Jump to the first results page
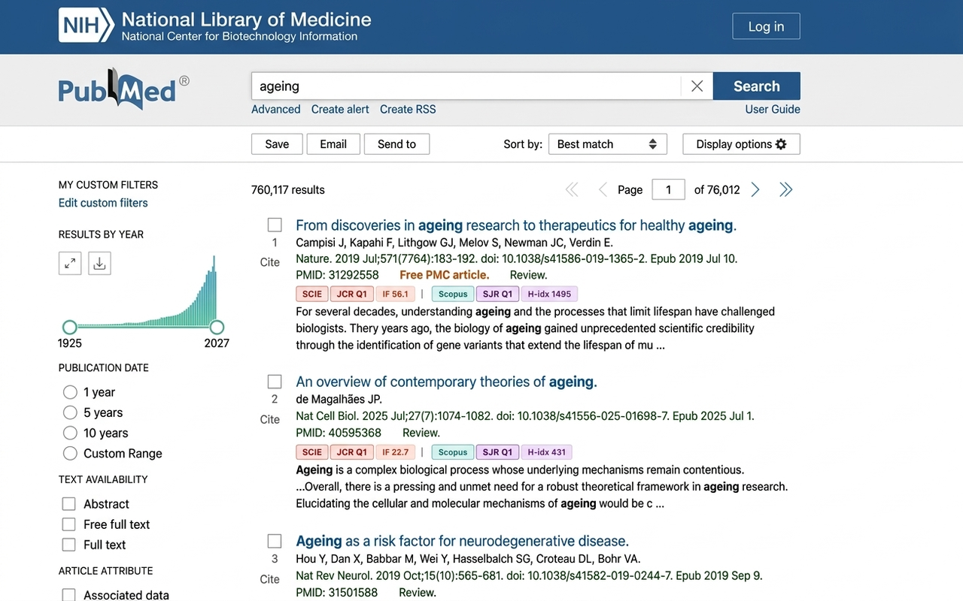 pos(572,190)
